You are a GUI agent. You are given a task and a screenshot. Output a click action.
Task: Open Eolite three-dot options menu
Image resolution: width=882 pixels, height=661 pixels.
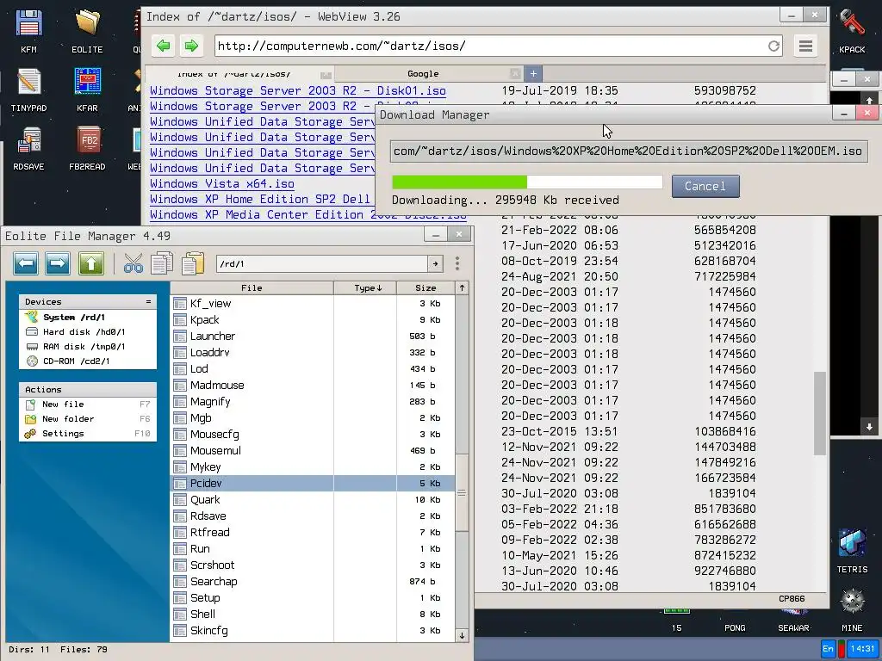pos(457,263)
